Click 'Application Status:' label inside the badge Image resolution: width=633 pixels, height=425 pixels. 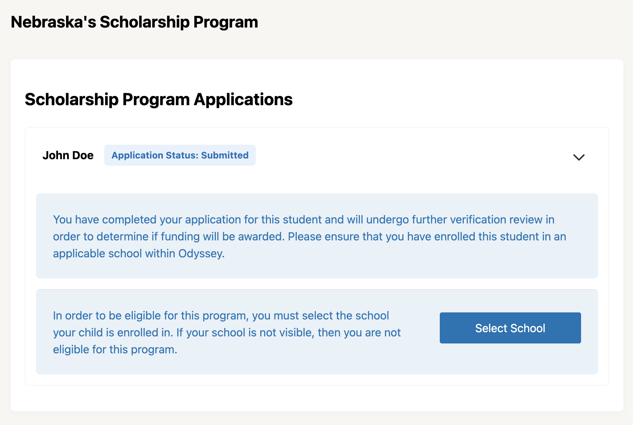[155, 155]
